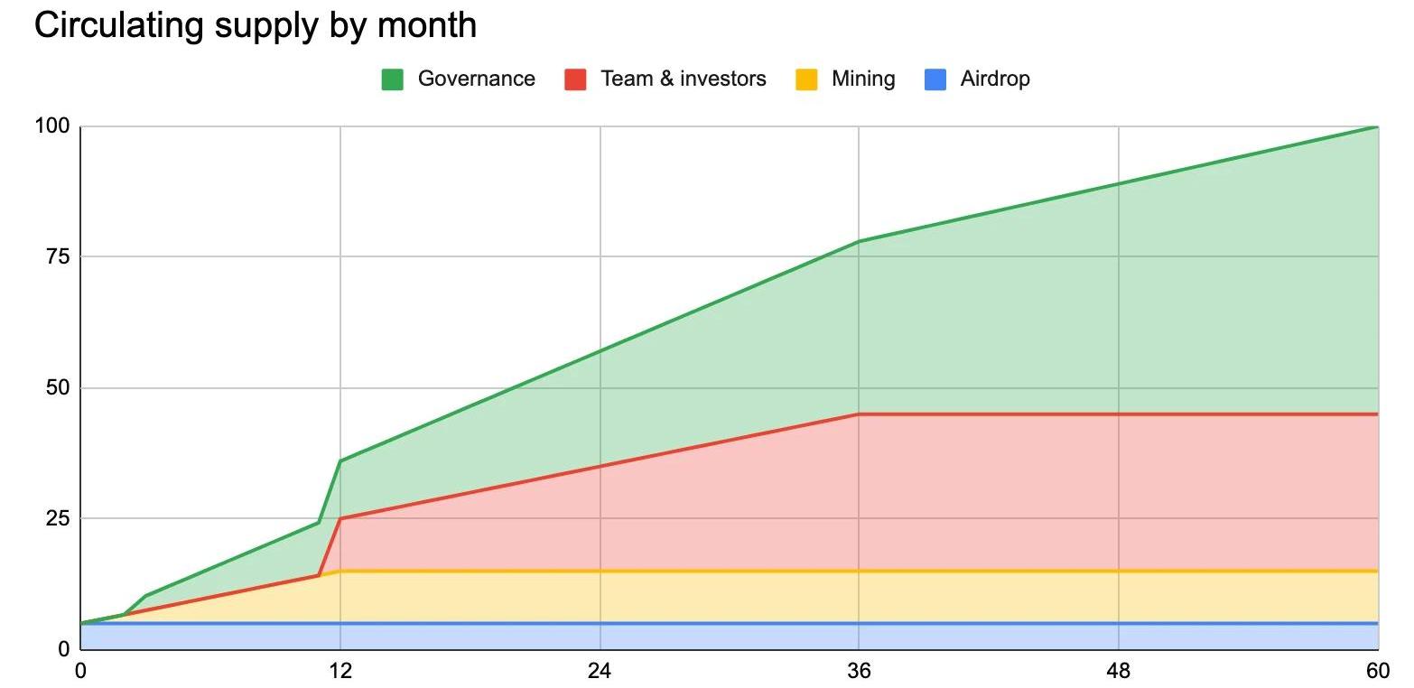Click the x-axis label 36
Viewport: 1414px width, 688px height.
click(x=859, y=671)
